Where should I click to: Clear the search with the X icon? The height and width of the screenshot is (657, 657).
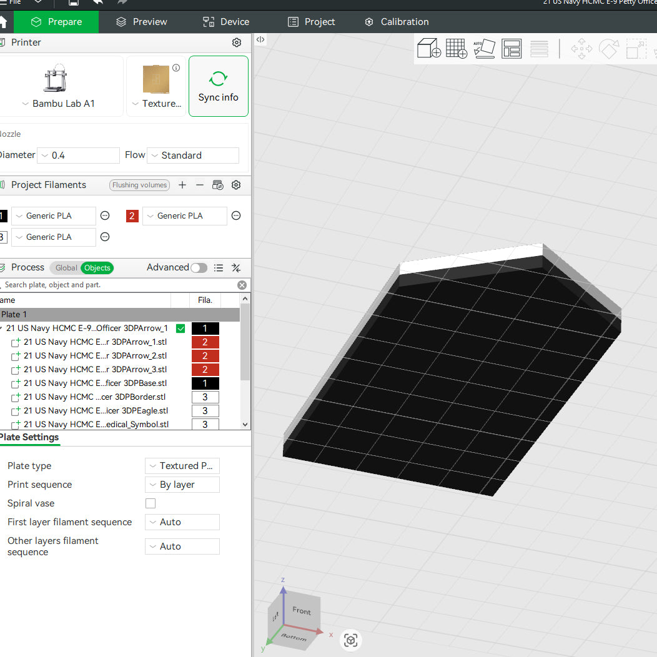242,285
